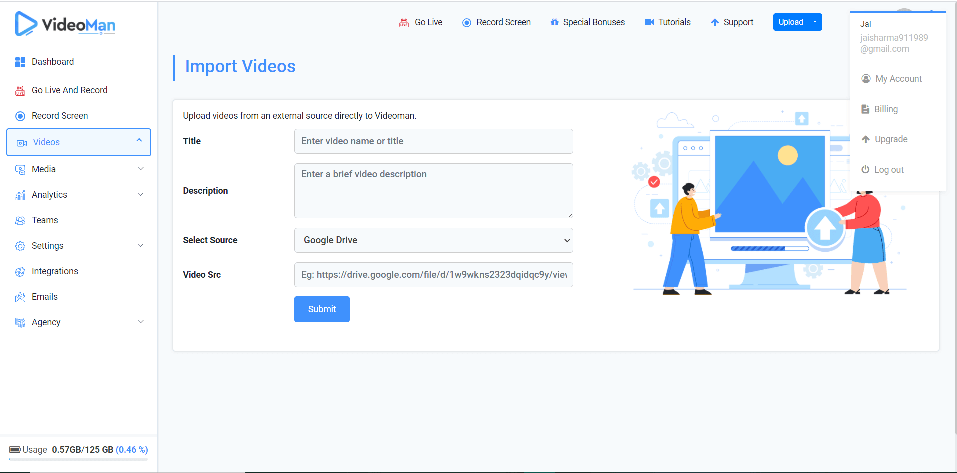Open the Tutorials link
957x473 pixels.
667,22
